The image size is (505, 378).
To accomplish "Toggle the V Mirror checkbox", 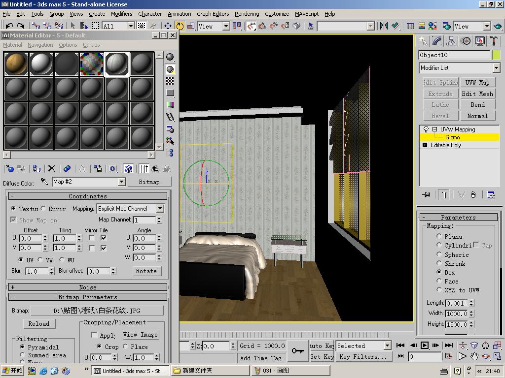I will 92,248.
